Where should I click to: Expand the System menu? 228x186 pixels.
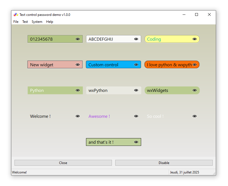[x=37, y=22]
